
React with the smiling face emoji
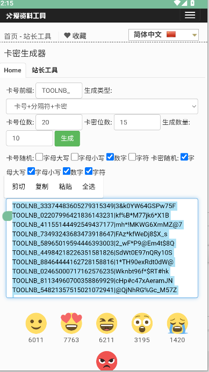[x=36, y=323]
